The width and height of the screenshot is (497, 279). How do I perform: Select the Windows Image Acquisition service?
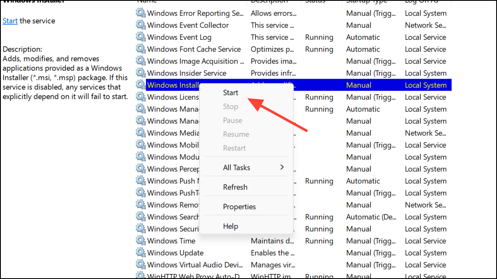(196, 61)
